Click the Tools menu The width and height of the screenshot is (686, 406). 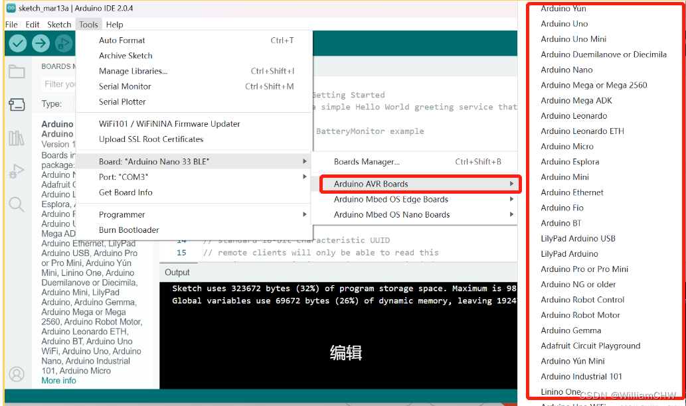[88, 25]
